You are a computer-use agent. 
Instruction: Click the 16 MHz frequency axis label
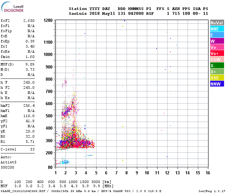point(208,173)
